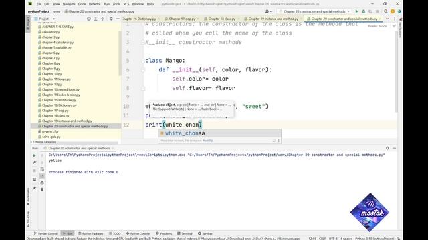This screenshot has height=240, width=428.
Task: Show hidden editor tabs chevron
Action: 387,19
